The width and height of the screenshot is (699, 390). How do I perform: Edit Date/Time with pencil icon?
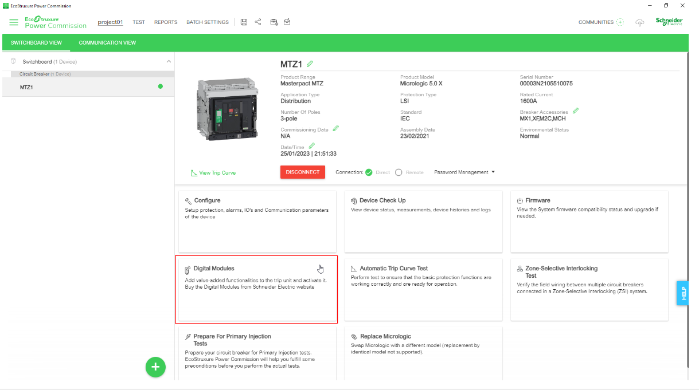[311, 146]
